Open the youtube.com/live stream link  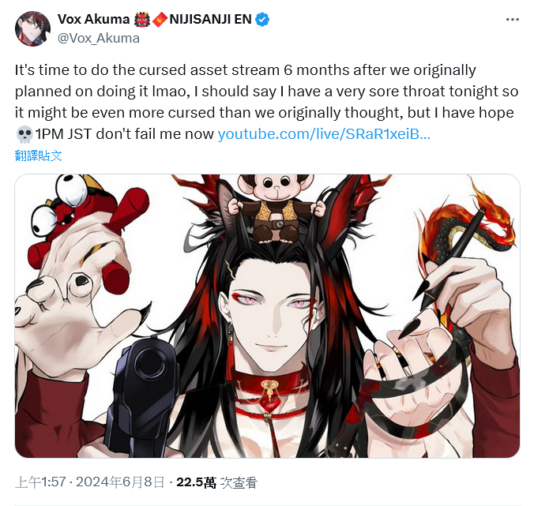click(x=324, y=134)
